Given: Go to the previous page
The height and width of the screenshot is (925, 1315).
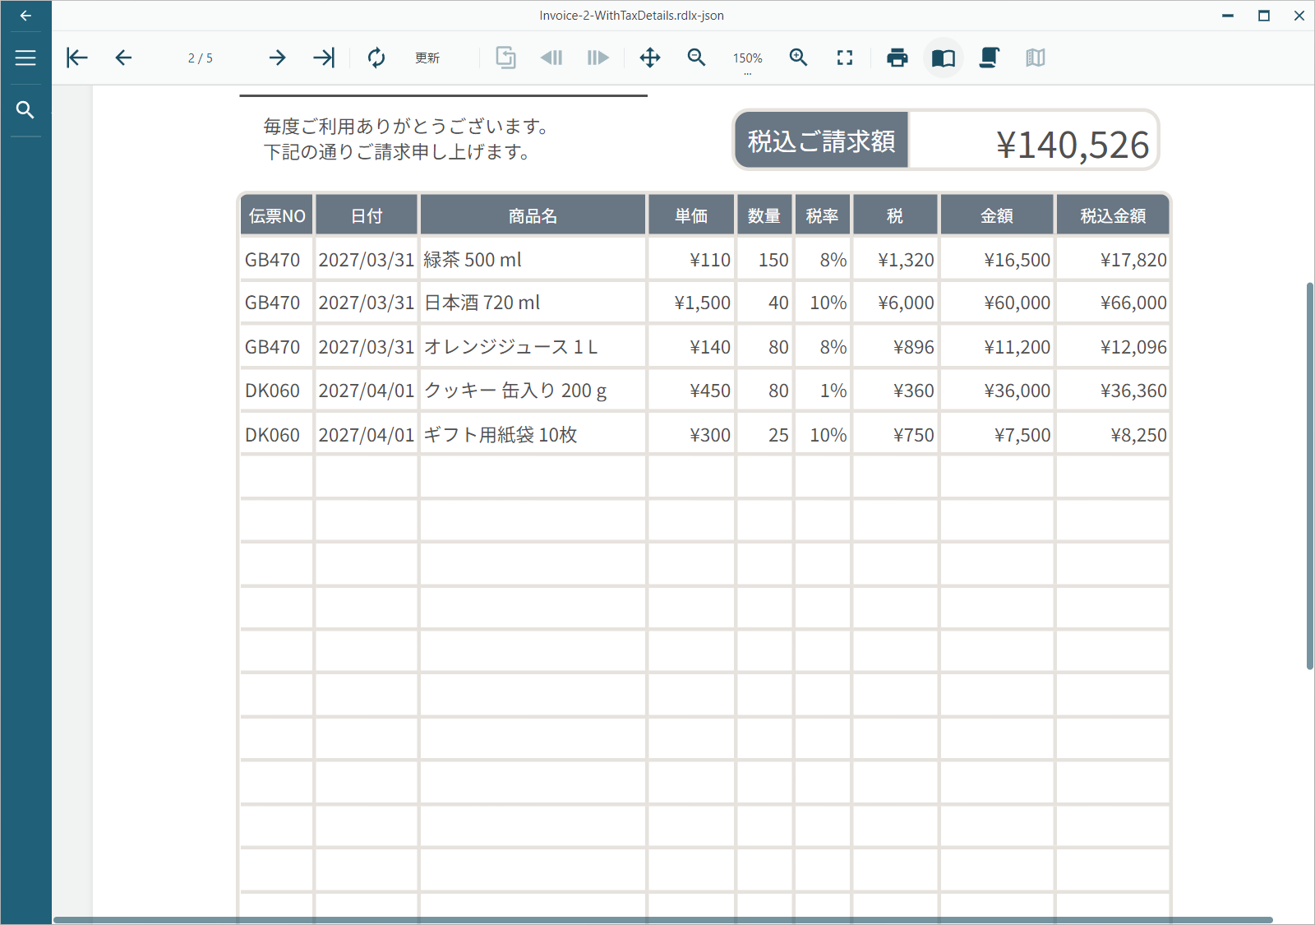Looking at the screenshot, I should (123, 58).
